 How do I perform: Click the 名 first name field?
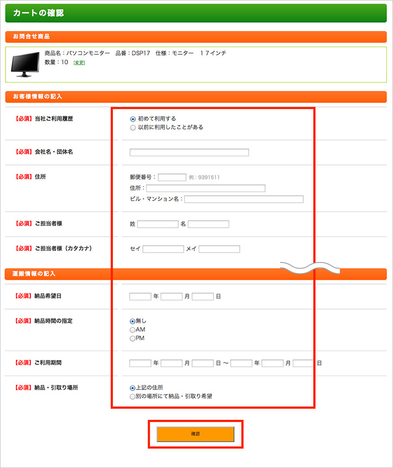pos(208,224)
